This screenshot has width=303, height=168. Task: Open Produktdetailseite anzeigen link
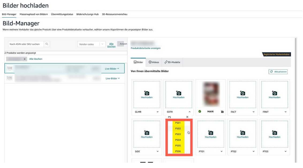tap(146, 48)
